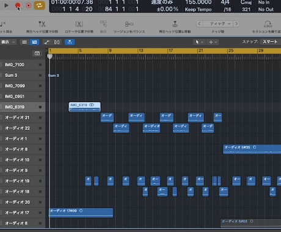Open the pointer left-click tool menu
The width and height of the screenshot is (281, 232).
[x=199, y=42]
